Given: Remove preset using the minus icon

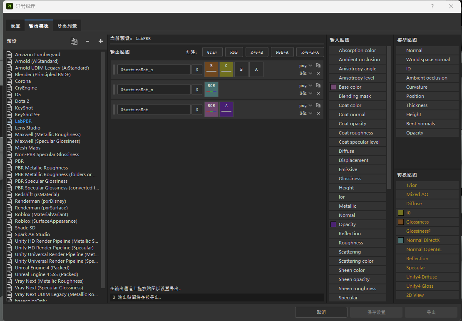Looking at the screenshot, I should [x=87, y=41].
